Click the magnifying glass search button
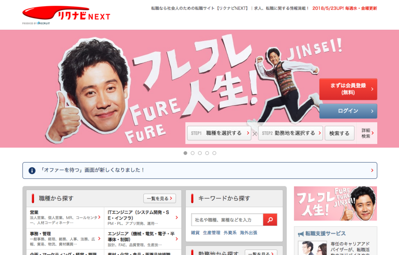 tap(270, 219)
